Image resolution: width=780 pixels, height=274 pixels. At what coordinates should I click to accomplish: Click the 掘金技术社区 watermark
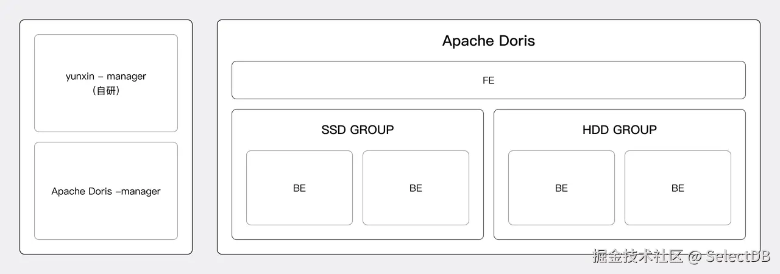point(639,256)
